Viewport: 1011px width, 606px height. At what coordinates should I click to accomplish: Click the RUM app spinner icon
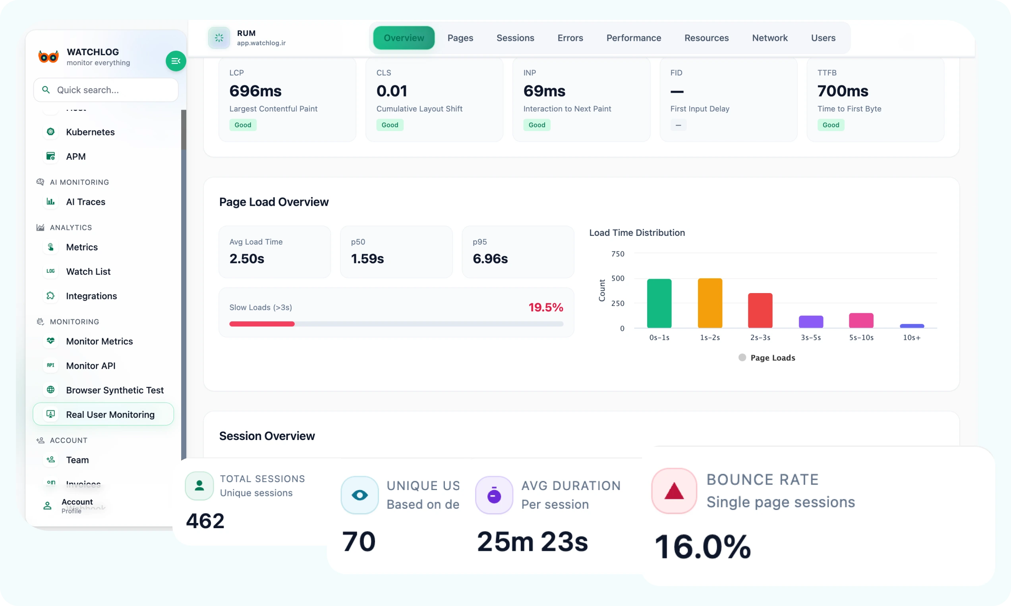click(x=219, y=38)
